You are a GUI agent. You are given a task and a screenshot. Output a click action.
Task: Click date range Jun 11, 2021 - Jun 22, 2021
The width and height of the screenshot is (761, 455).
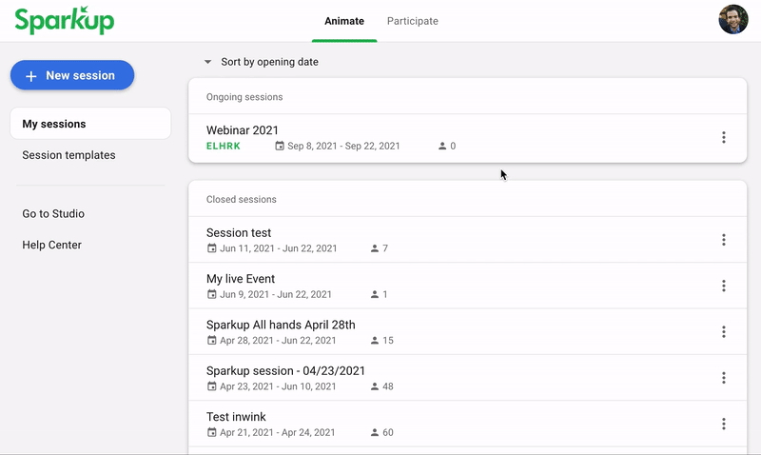(x=279, y=248)
